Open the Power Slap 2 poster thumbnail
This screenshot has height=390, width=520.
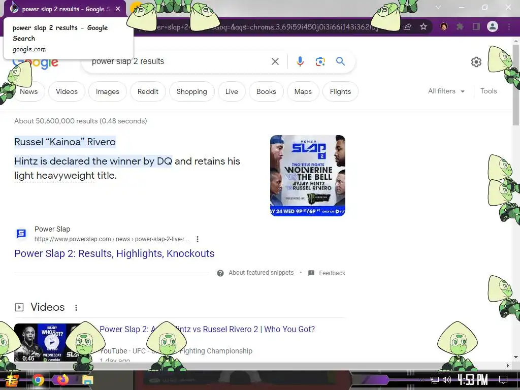pos(308,176)
